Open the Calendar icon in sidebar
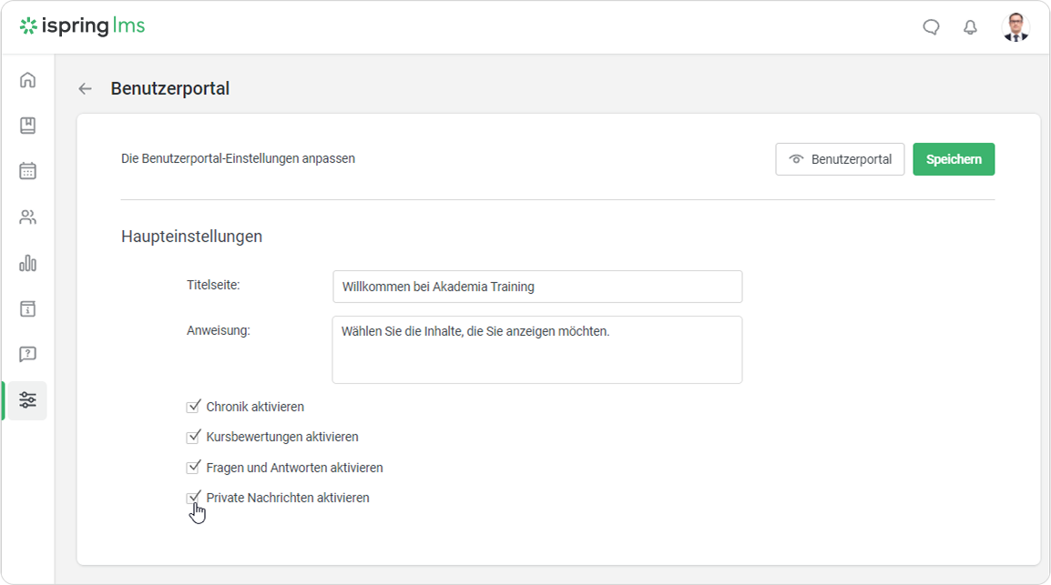This screenshot has height=585, width=1051. click(x=27, y=171)
